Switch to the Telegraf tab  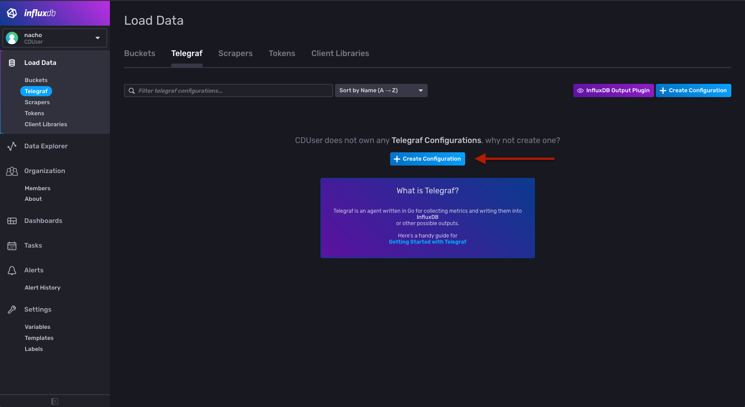(187, 53)
